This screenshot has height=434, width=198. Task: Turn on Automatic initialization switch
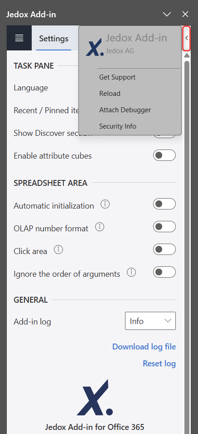tap(164, 204)
